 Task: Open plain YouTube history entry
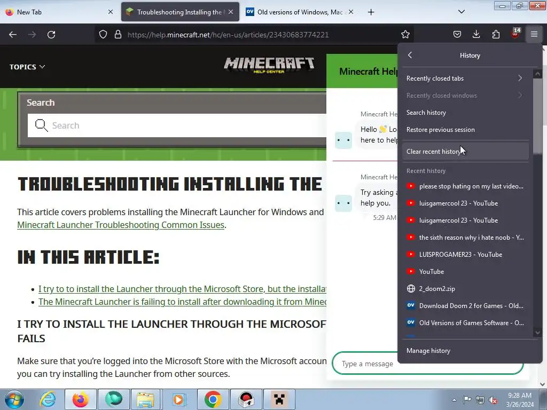(x=465, y=272)
